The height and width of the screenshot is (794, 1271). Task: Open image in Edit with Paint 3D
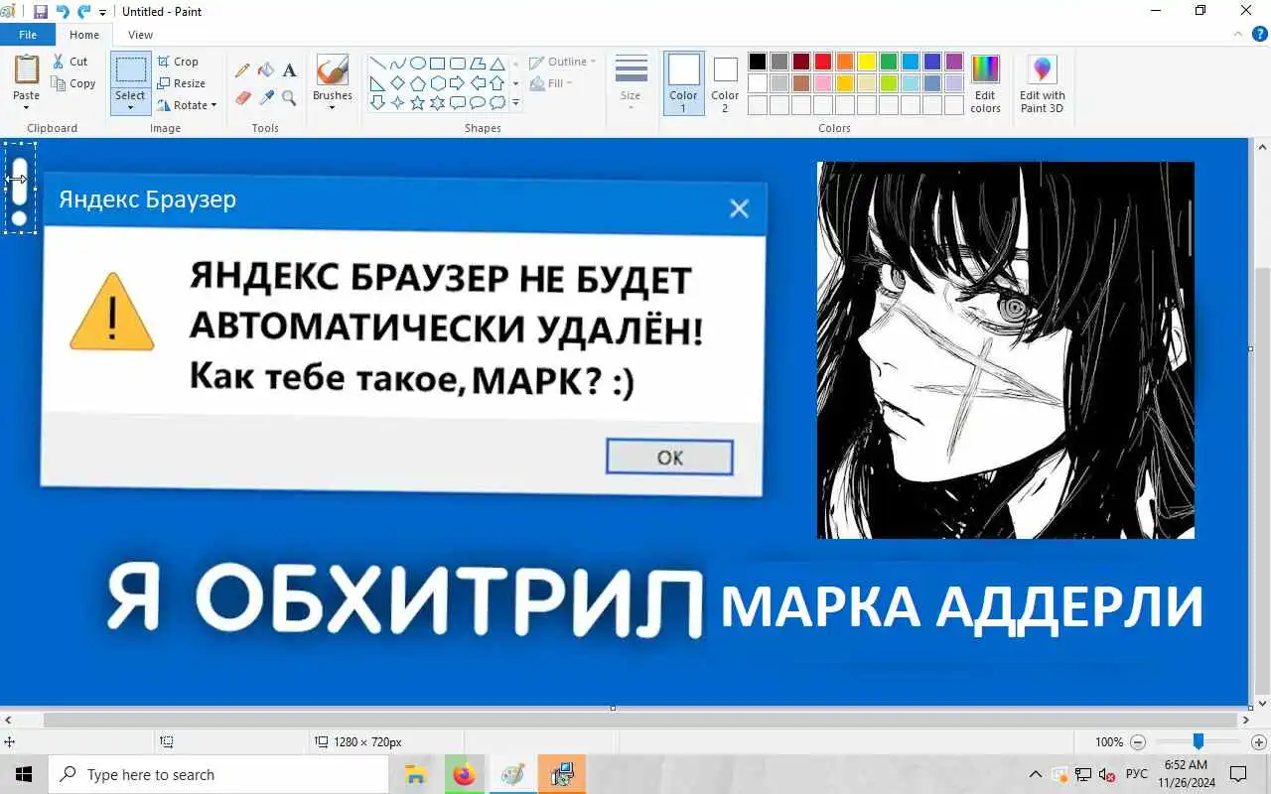pyautogui.click(x=1042, y=83)
